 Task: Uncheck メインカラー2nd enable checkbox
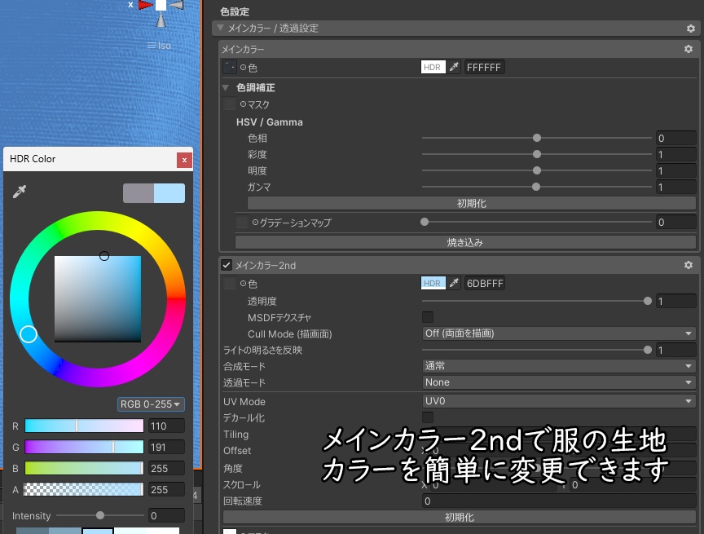tap(227, 265)
